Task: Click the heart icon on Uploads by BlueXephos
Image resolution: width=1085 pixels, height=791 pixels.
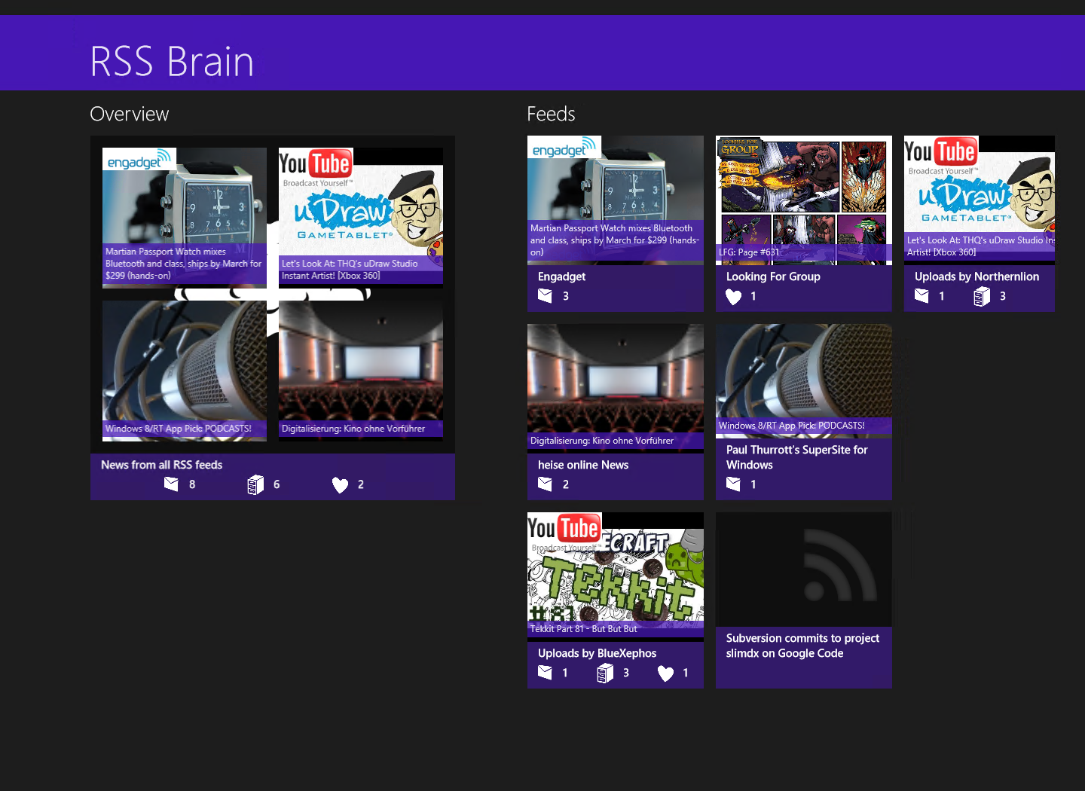Action: (665, 673)
